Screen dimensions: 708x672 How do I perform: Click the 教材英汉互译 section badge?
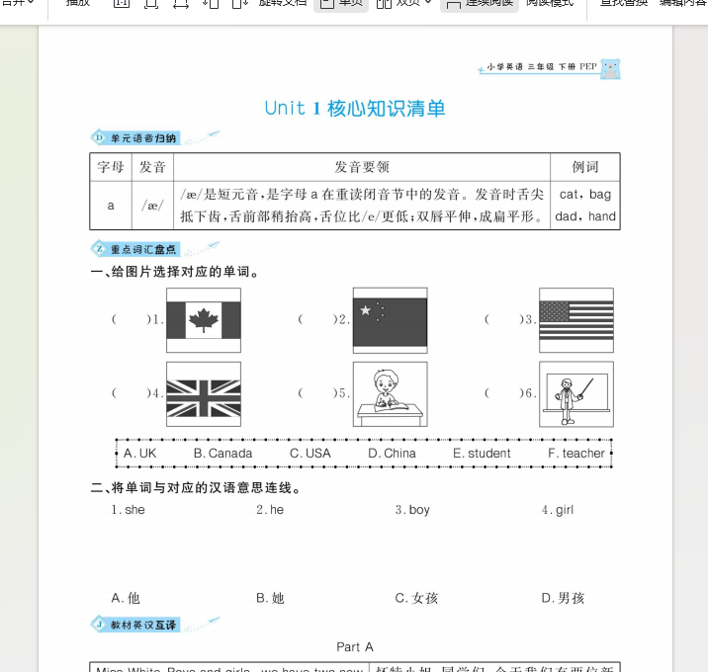pos(135,625)
